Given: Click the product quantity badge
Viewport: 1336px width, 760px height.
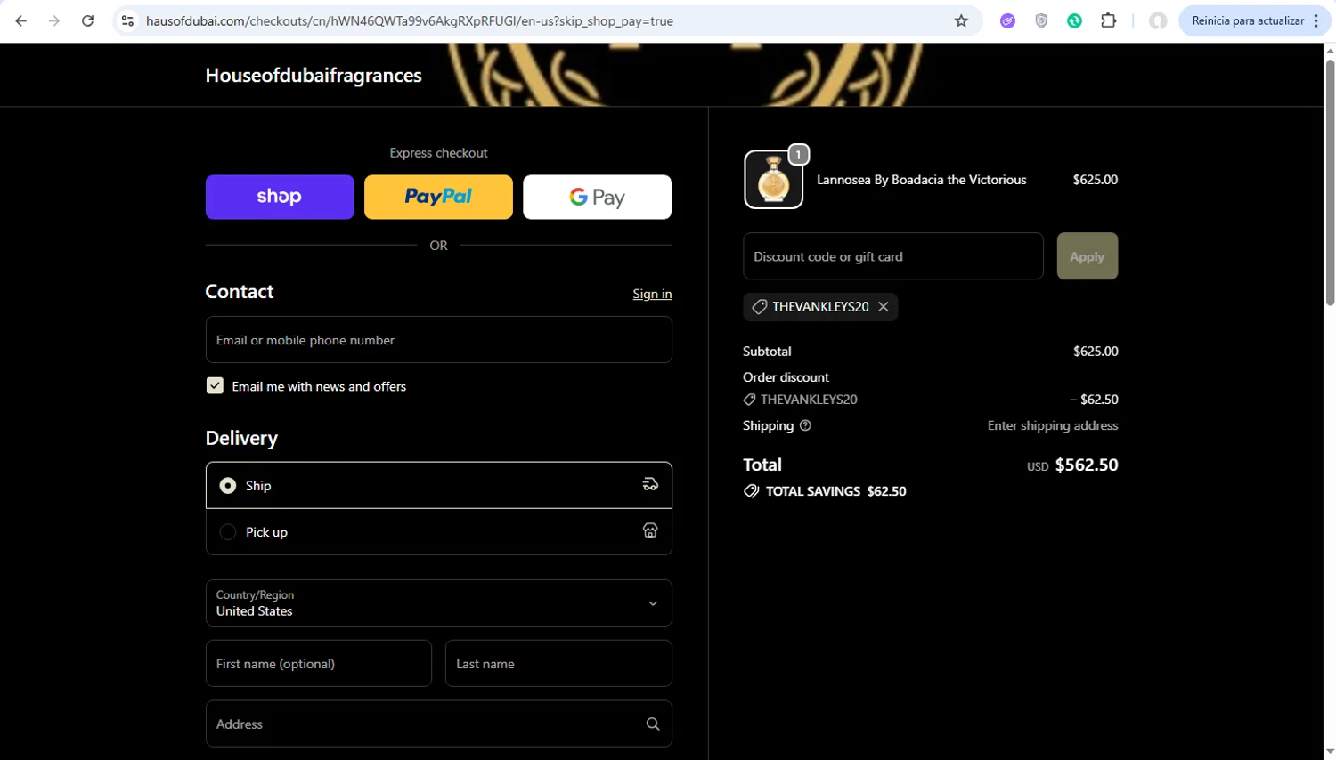Looking at the screenshot, I should 799,155.
